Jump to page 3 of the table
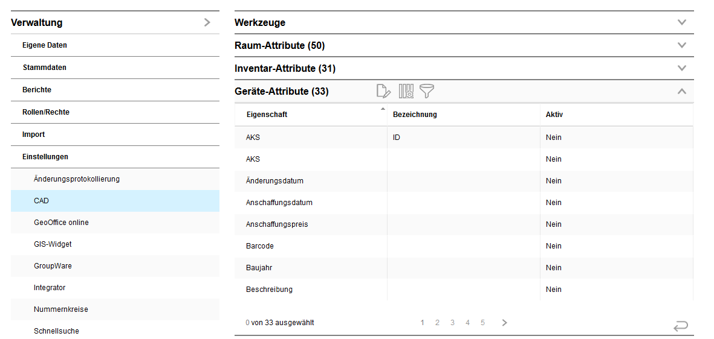Screen dimensions: 714x339 point(452,323)
